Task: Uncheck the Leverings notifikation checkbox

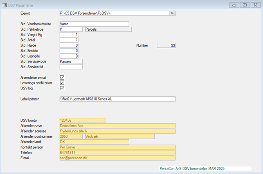Action: [62, 83]
